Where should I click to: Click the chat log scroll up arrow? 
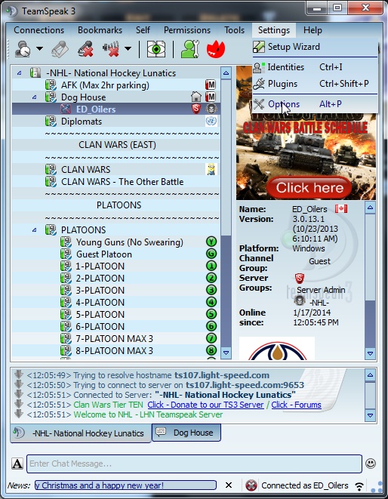tap(370, 375)
